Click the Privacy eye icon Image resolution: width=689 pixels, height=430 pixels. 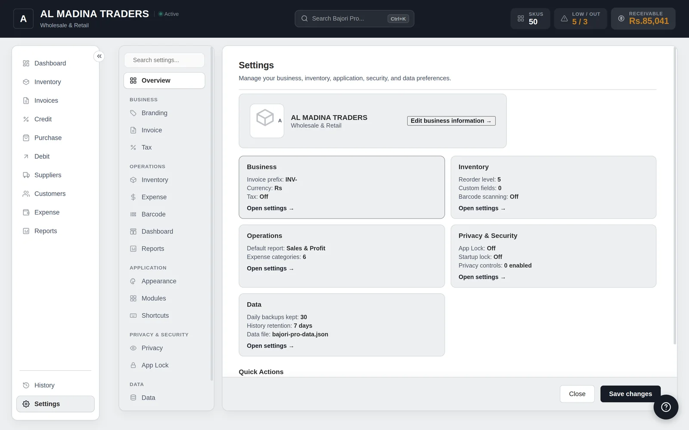pyautogui.click(x=133, y=348)
